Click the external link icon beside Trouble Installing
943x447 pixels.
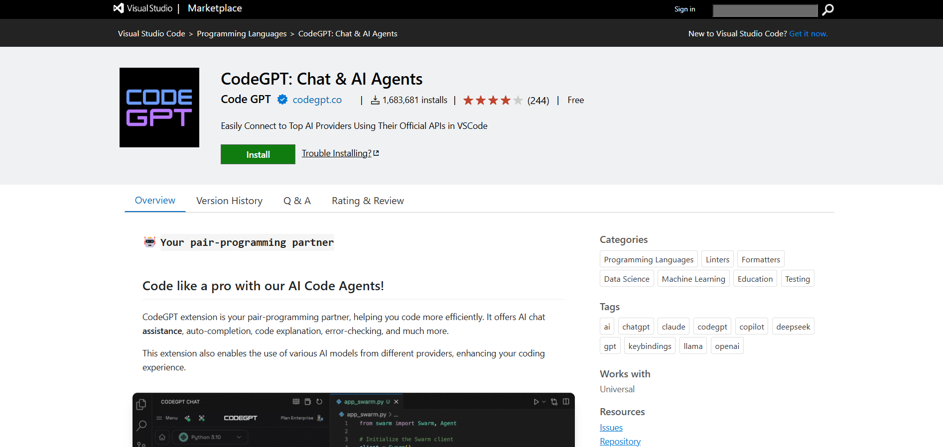click(376, 153)
